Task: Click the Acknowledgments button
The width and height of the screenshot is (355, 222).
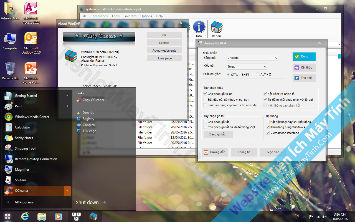Action: [164, 51]
